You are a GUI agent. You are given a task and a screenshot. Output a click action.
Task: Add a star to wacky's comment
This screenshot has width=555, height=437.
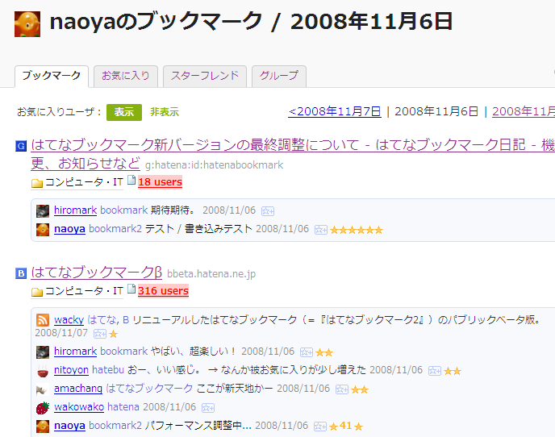[x=100, y=334]
